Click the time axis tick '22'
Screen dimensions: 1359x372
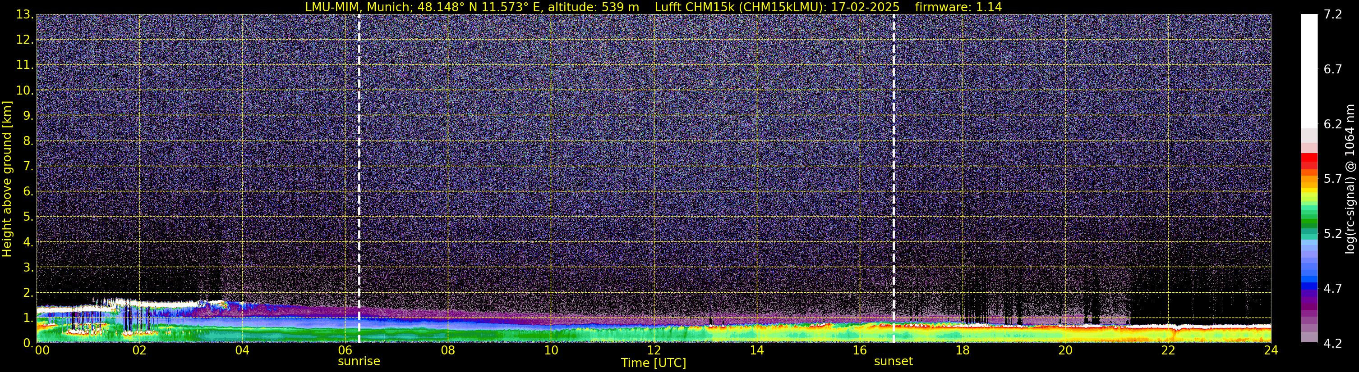click(1168, 350)
